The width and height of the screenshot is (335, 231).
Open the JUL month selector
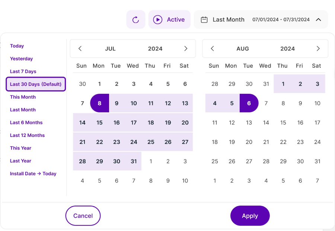[x=110, y=49]
